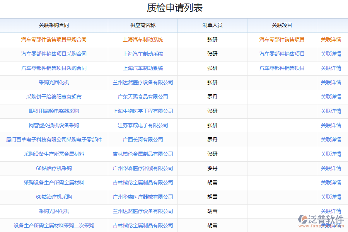Open supplier 广东天赐食品有限公司
This screenshot has width=348, height=232.
[x=143, y=97]
